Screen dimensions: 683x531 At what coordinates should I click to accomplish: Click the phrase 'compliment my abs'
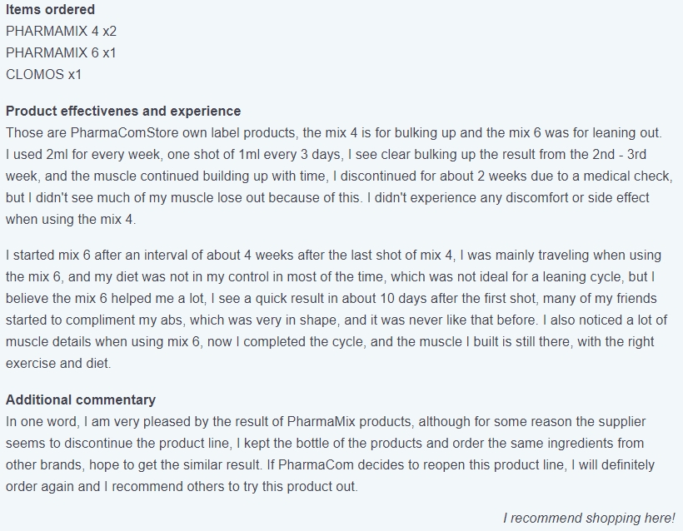126,320
